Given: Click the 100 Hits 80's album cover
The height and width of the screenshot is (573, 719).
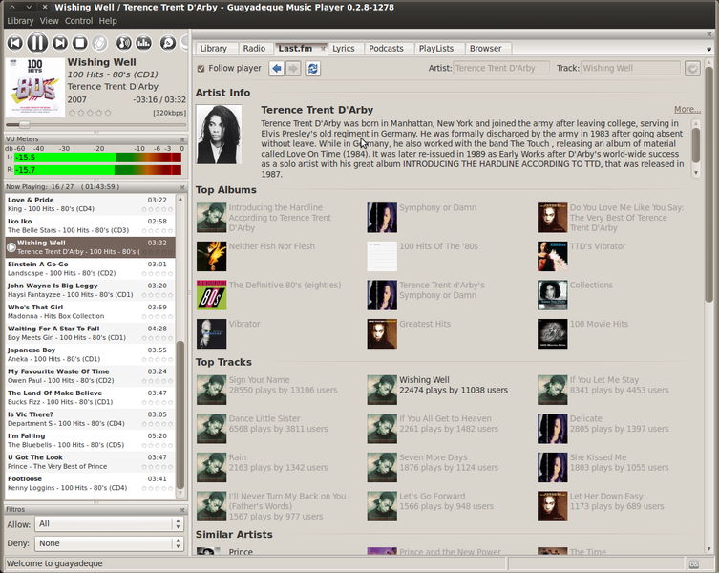Looking at the screenshot, I should (35, 87).
